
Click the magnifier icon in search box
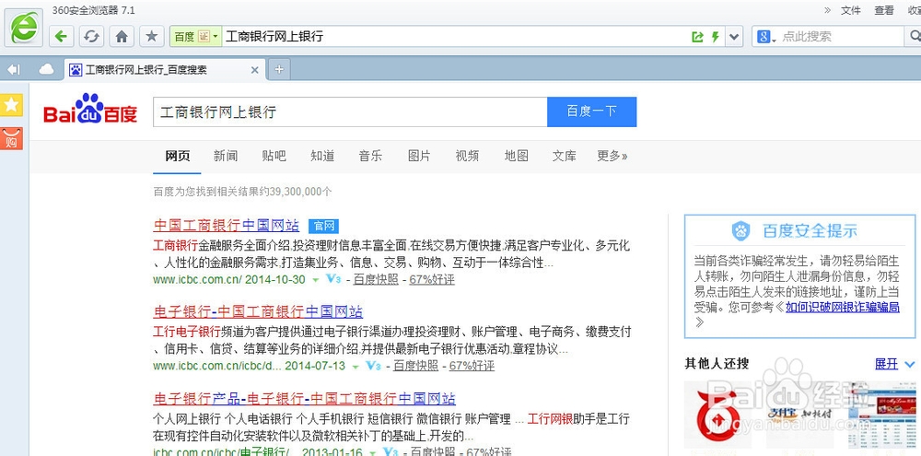pos(914,37)
